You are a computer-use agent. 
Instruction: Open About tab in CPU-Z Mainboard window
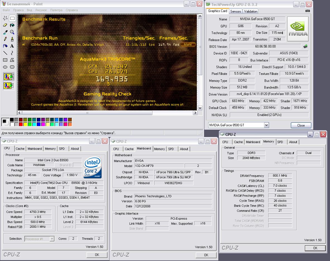click(x=184, y=149)
